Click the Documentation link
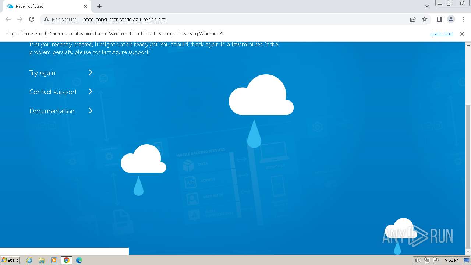 [x=52, y=111]
